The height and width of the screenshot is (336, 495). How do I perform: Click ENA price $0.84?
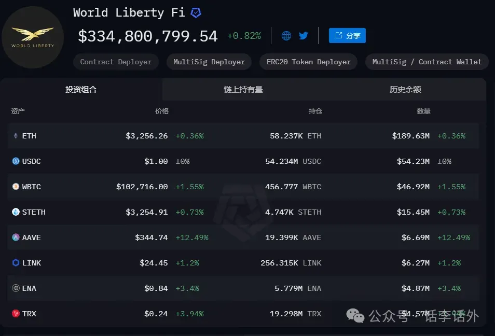coord(156,288)
